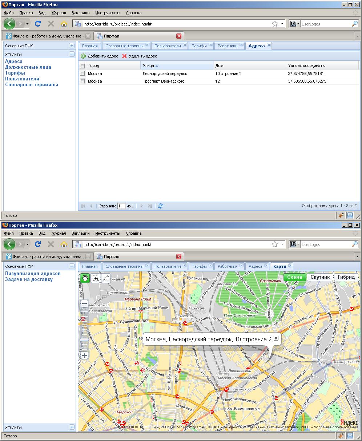Click the Страница page number field

121,206
